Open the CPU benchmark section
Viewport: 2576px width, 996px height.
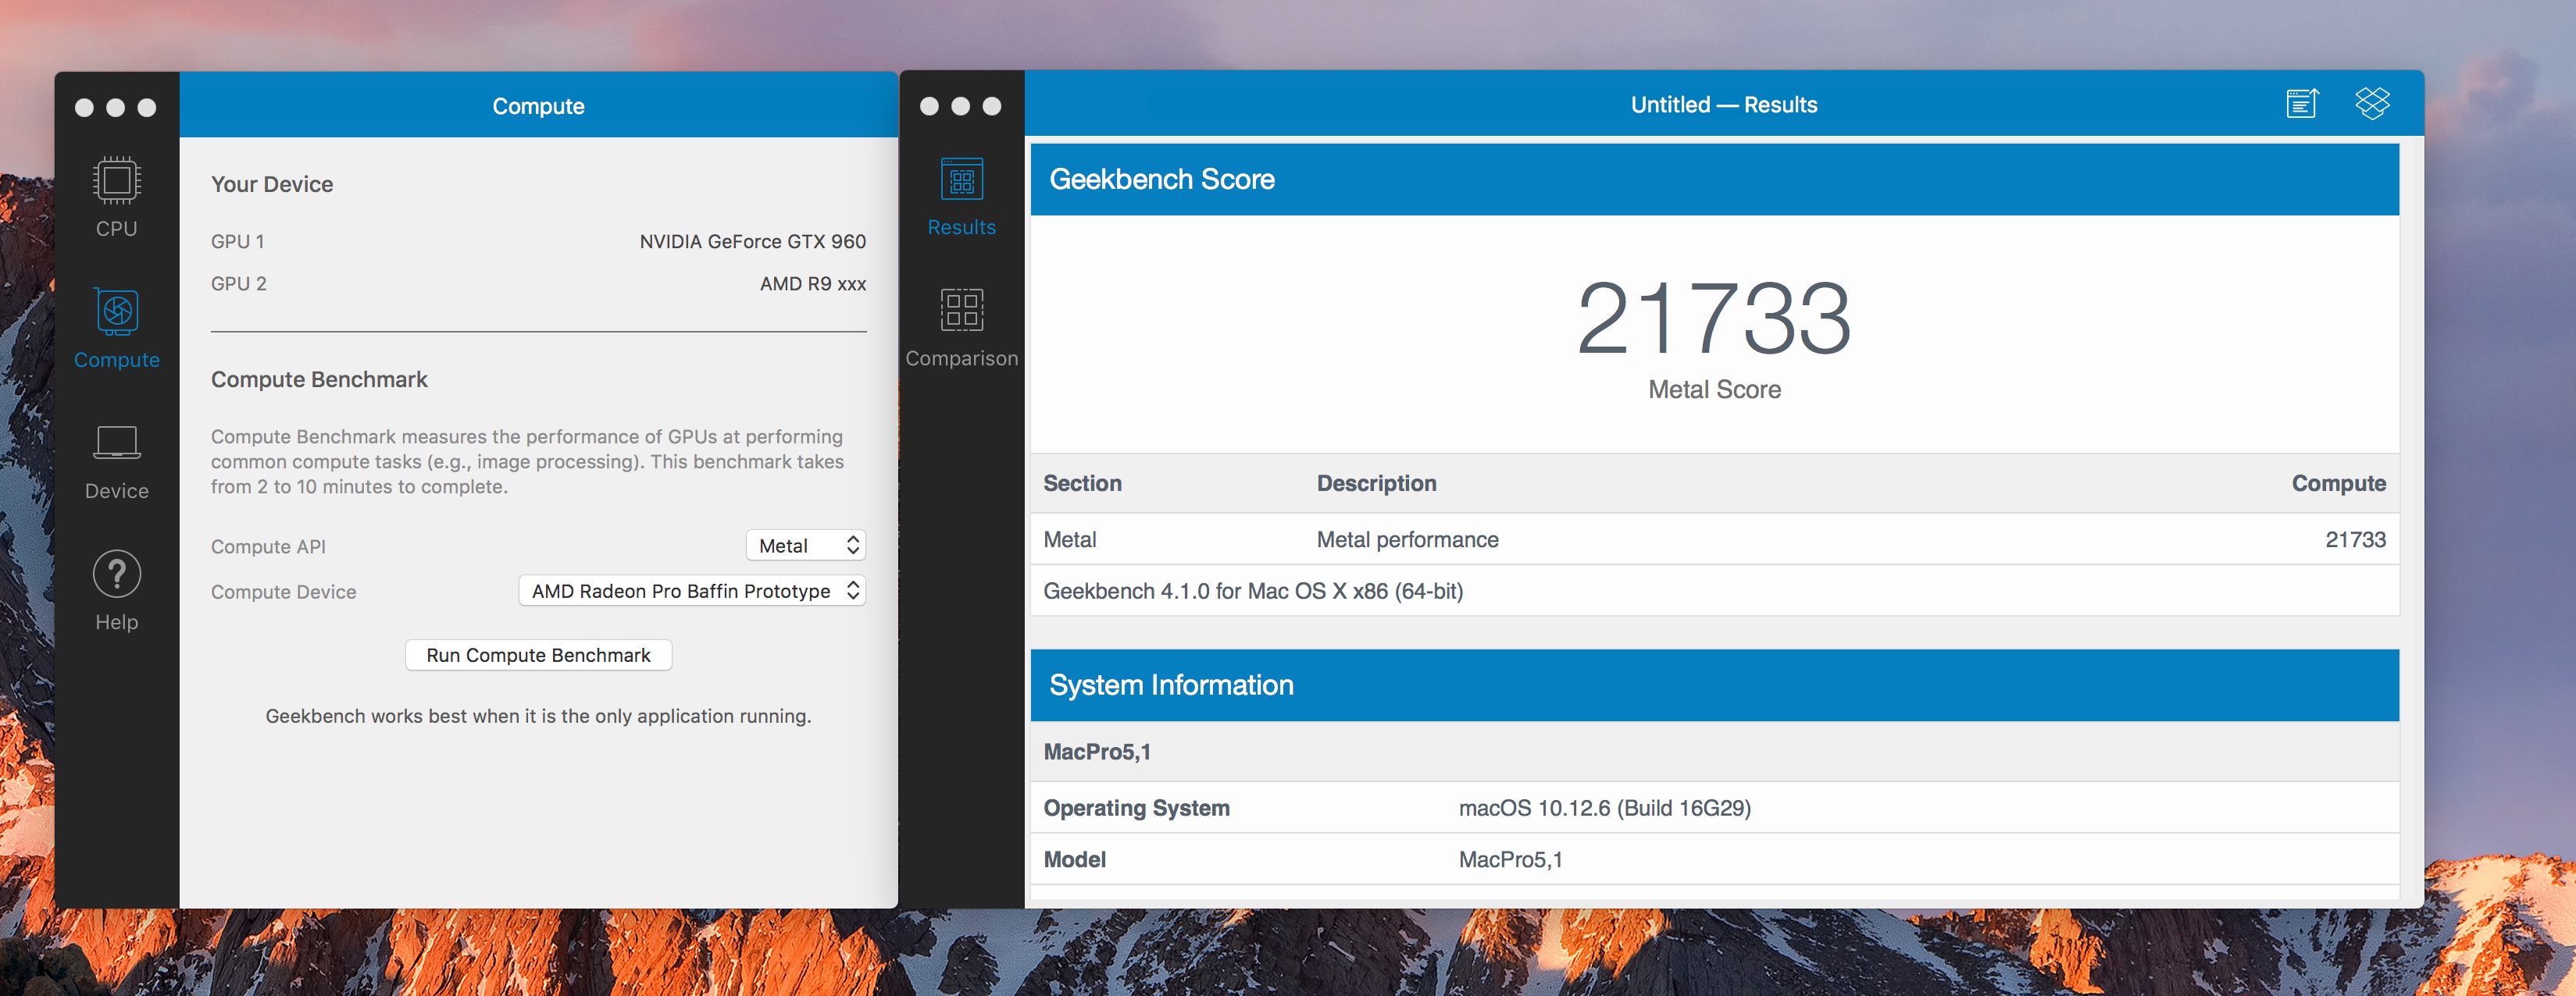coord(116,196)
